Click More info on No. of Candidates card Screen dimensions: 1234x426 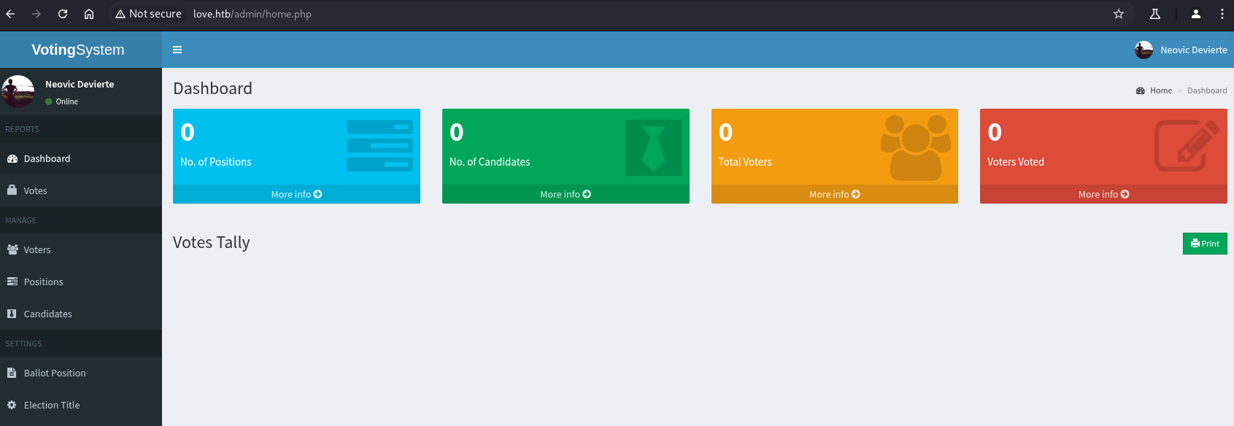point(566,194)
